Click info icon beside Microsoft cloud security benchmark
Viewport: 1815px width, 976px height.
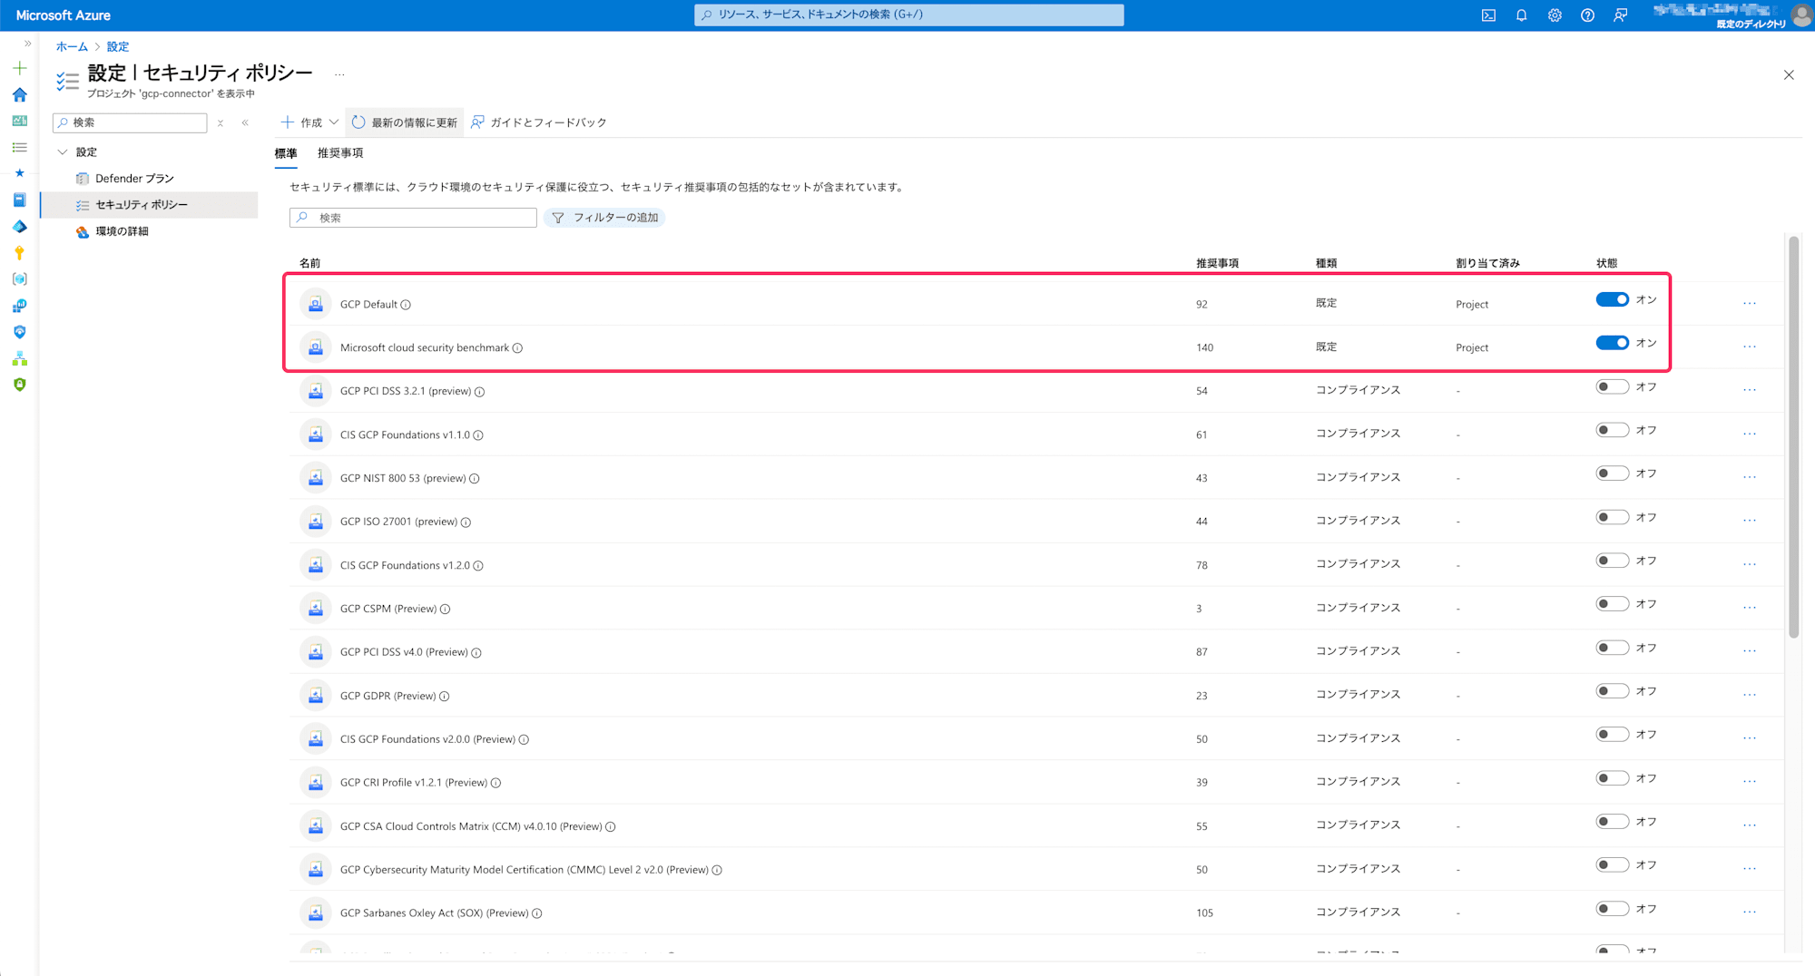[x=517, y=348]
